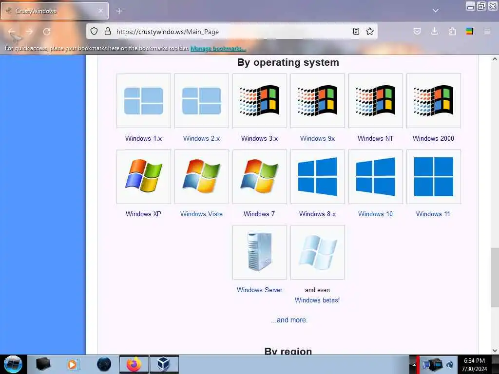Follow the Windows 10 text link

(x=376, y=214)
